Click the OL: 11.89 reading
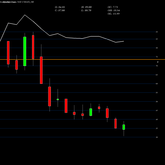Image resolution: width=165 pixels, height=165 pixels. [114, 14]
